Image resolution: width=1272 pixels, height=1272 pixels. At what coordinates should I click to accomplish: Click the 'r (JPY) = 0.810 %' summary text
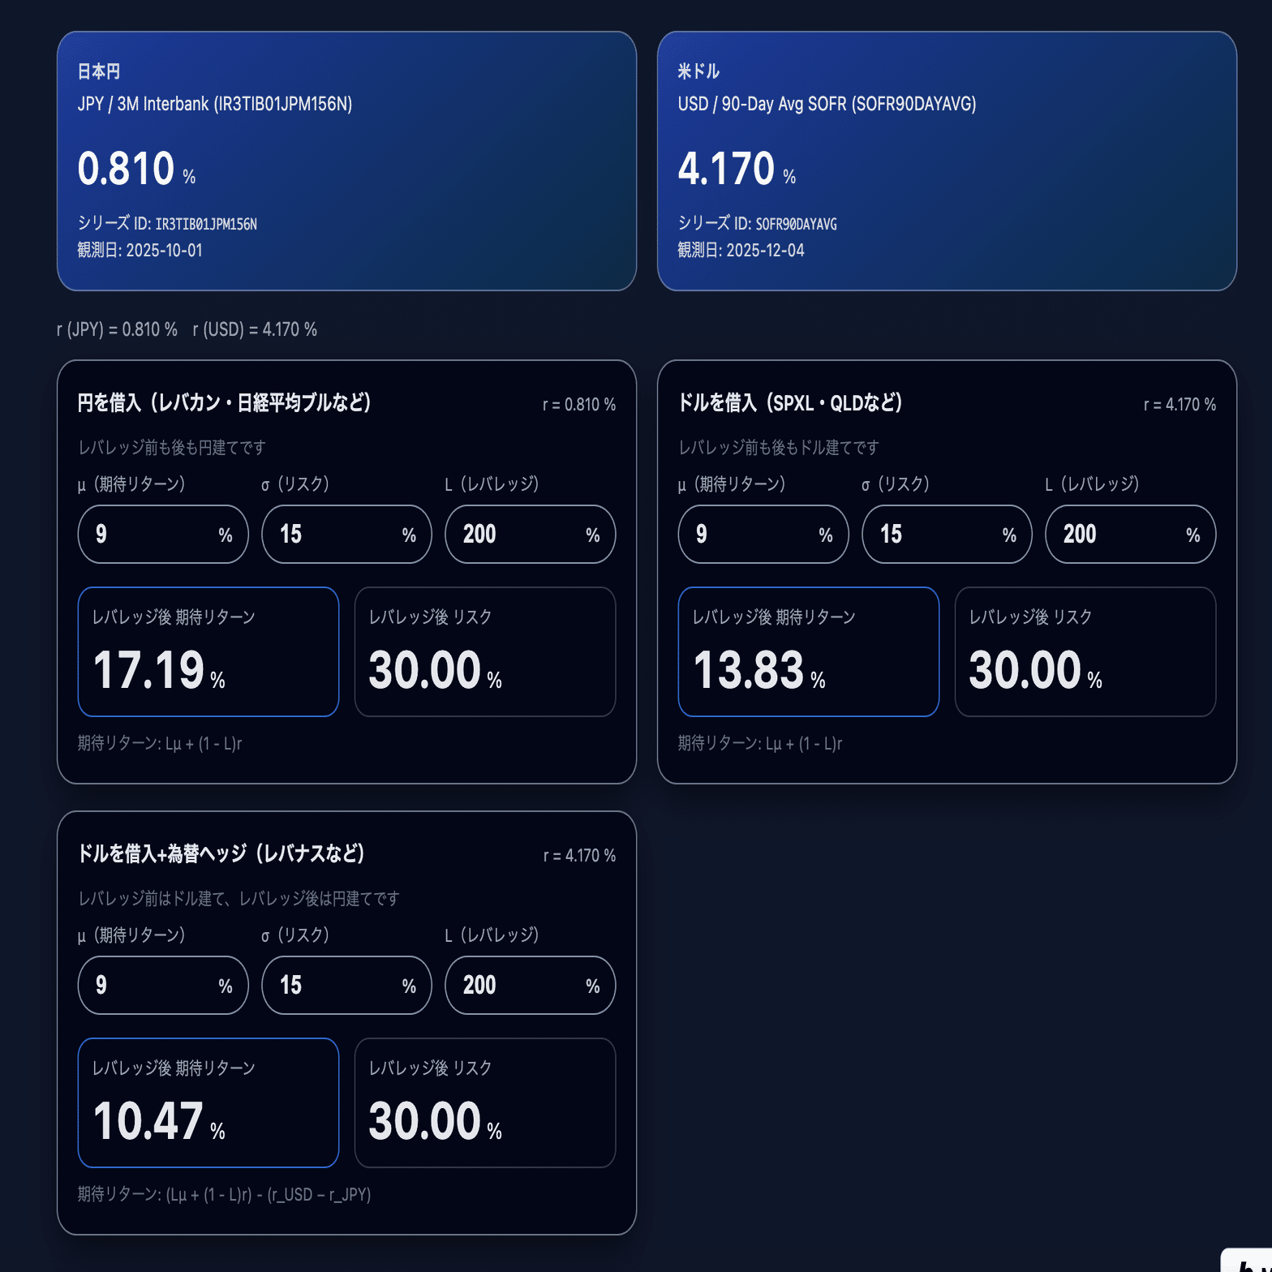tap(117, 329)
